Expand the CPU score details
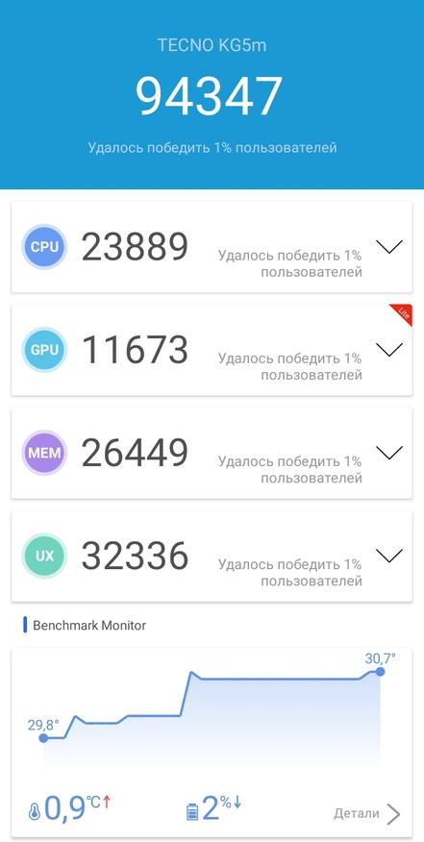 click(389, 247)
